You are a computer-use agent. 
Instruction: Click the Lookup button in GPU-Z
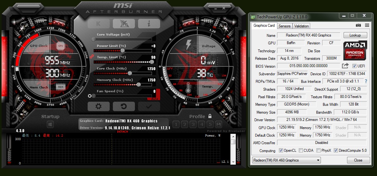[x=355, y=35]
